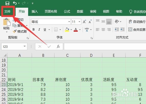This screenshot has width=146, height=104.
Task: Click the 格式刷 format painter
Action: tap(20, 31)
